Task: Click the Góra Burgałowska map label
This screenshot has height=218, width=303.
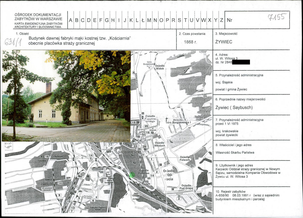Action: (149, 64)
